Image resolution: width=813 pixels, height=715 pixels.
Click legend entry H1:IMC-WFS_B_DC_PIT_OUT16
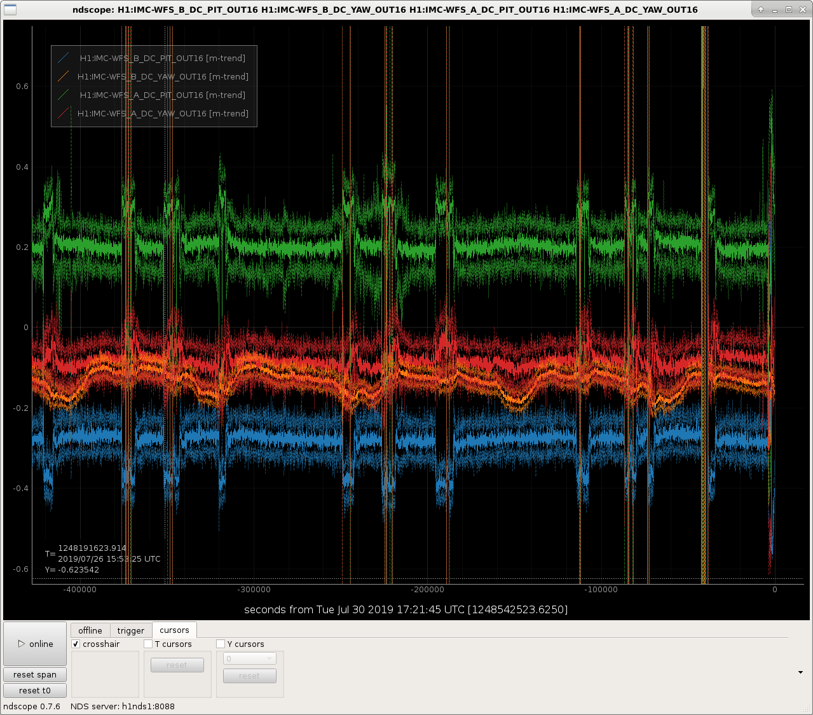tap(162, 58)
